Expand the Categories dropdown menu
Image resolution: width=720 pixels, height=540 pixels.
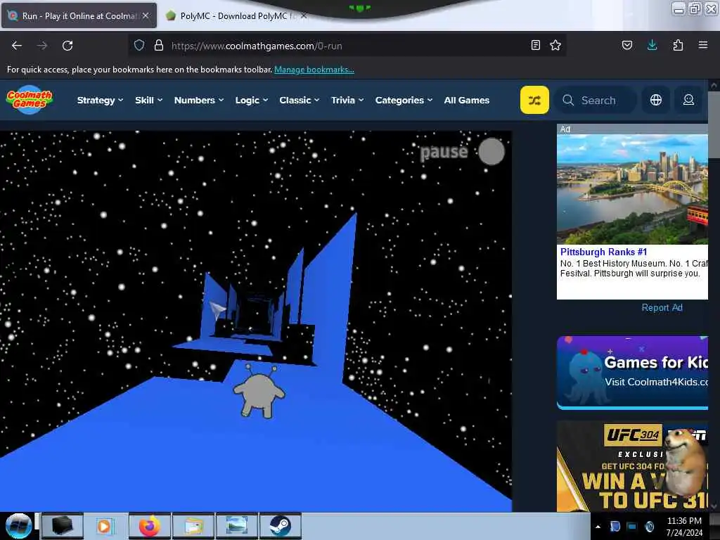[404, 100]
